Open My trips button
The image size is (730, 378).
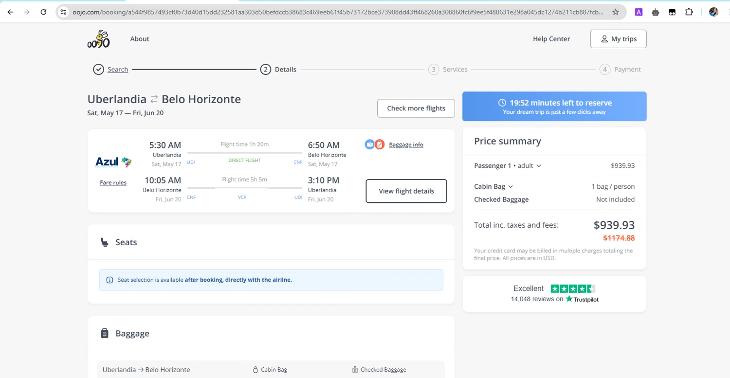click(x=619, y=39)
